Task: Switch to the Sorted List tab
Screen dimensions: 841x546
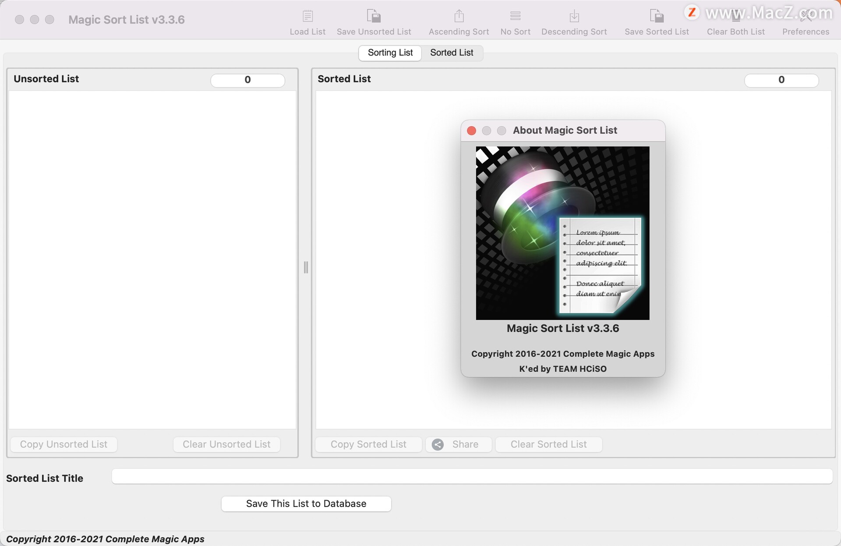Action: click(x=452, y=53)
